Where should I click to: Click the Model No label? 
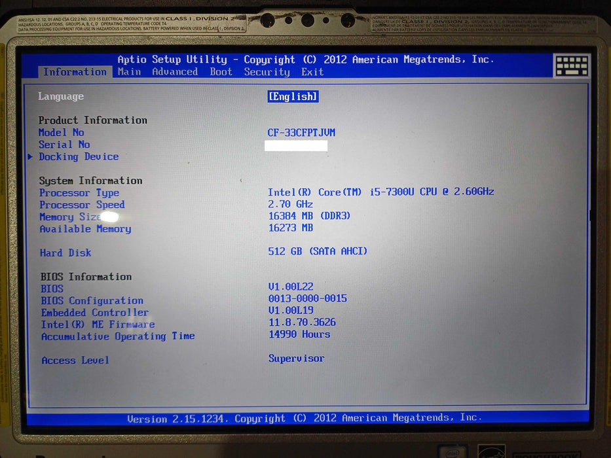(61, 132)
